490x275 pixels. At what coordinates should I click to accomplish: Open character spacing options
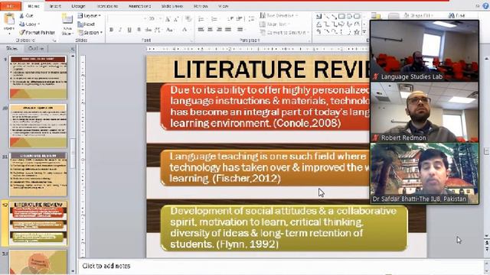pyautogui.click(x=158, y=30)
